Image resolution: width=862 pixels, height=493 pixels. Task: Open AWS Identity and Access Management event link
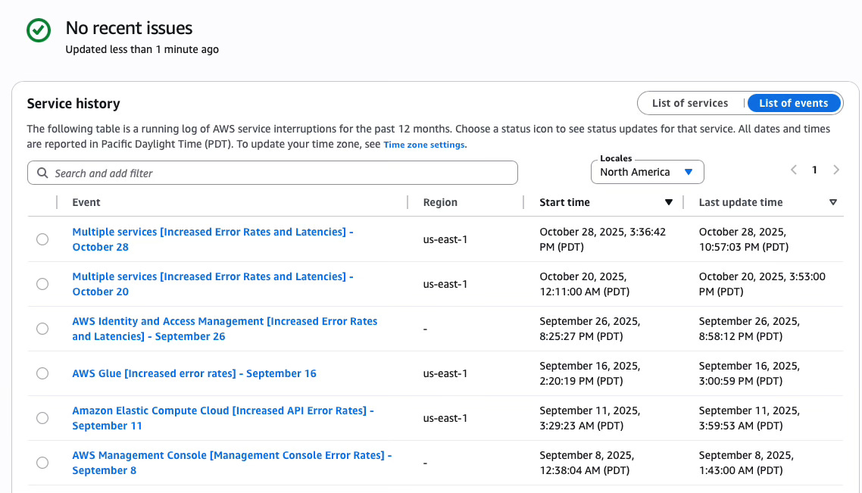(225, 329)
